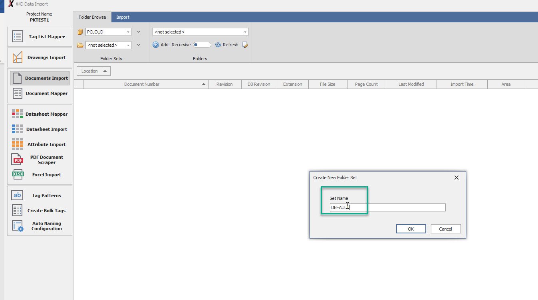Click the edit note pencil icon

pos(245,45)
